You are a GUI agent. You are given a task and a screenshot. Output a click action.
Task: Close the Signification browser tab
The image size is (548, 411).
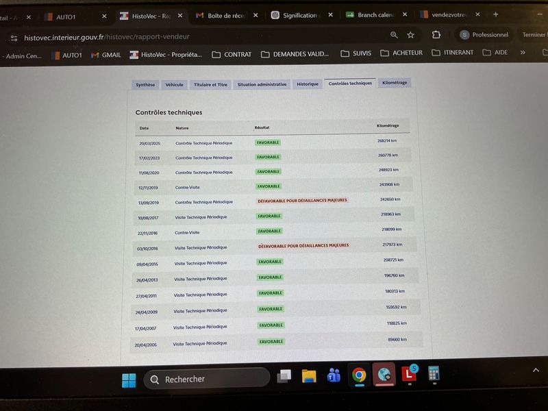tap(330, 14)
